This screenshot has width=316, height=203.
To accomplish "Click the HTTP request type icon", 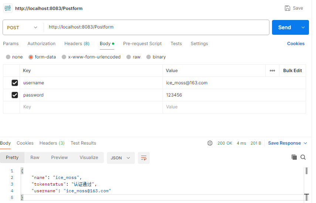I will [7, 8].
